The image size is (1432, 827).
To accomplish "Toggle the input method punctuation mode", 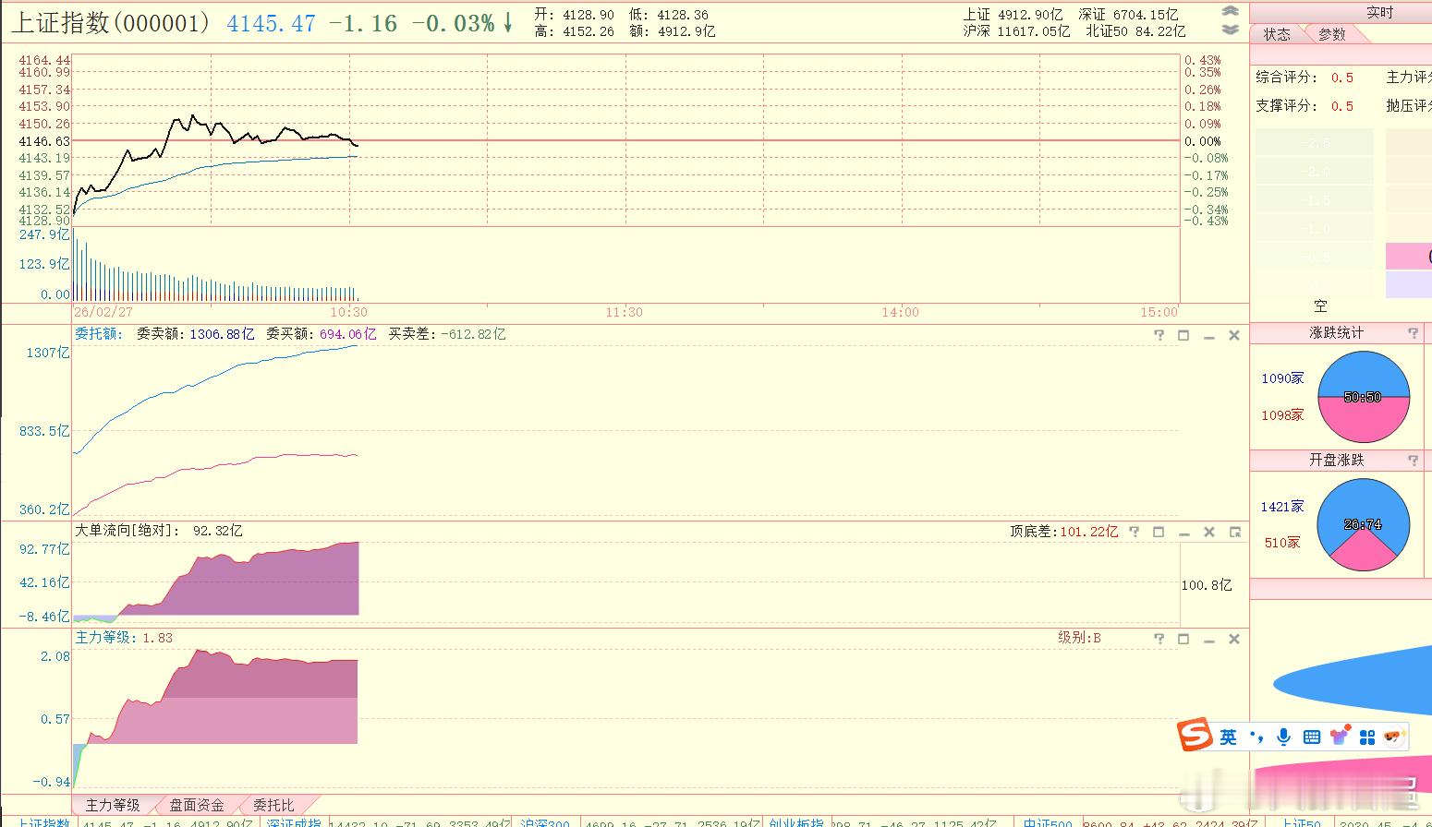I will click(1256, 737).
